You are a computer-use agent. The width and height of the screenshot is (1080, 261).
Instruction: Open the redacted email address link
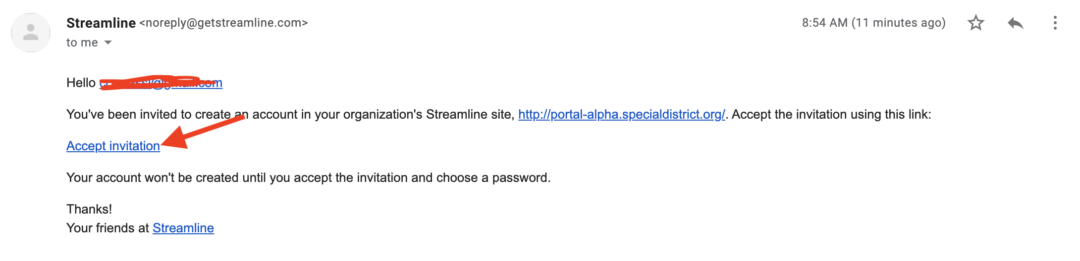pyautogui.click(x=161, y=83)
